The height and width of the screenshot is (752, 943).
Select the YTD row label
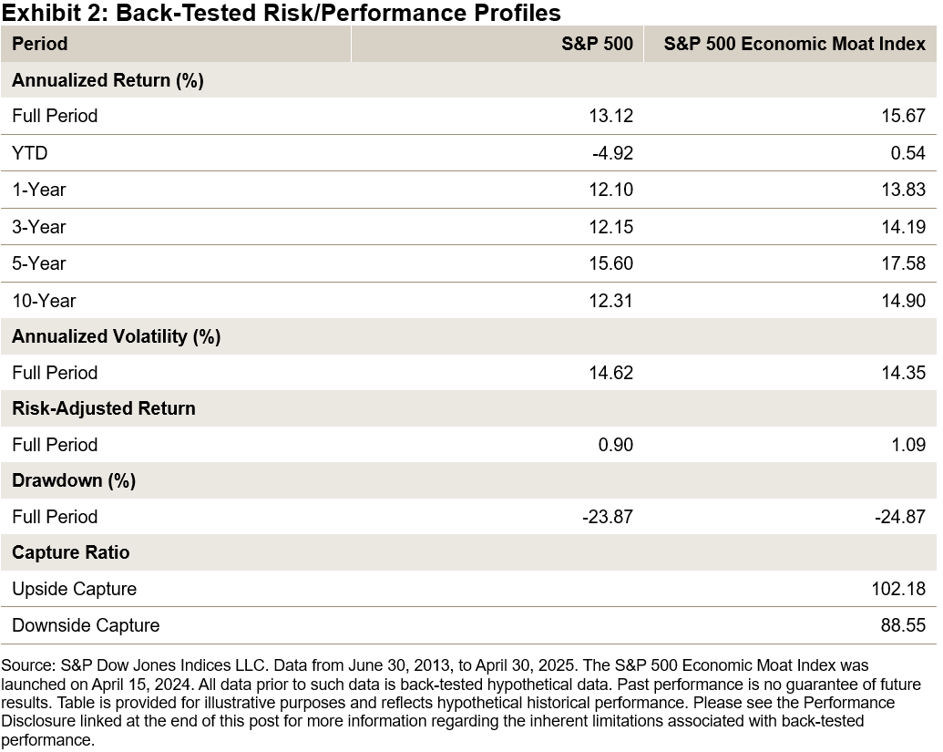(x=29, y=153)
